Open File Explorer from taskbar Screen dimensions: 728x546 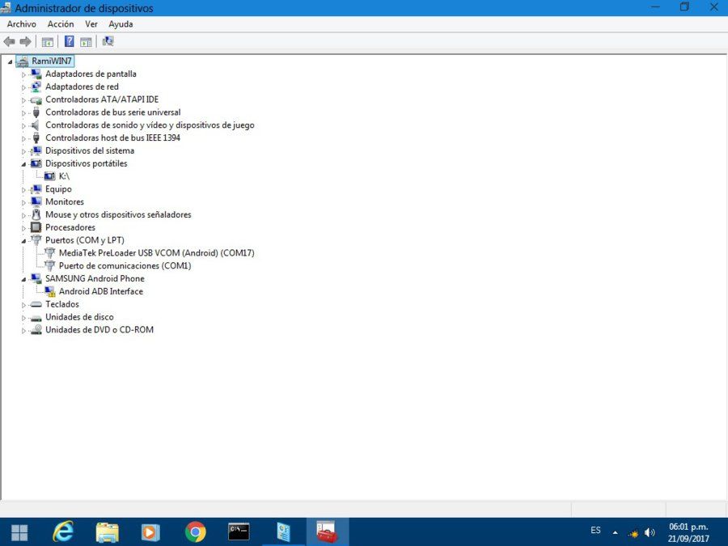[107, 532]
